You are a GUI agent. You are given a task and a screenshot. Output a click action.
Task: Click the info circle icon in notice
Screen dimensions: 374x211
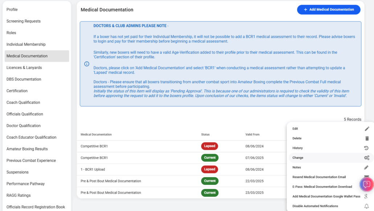coord(86,64)
